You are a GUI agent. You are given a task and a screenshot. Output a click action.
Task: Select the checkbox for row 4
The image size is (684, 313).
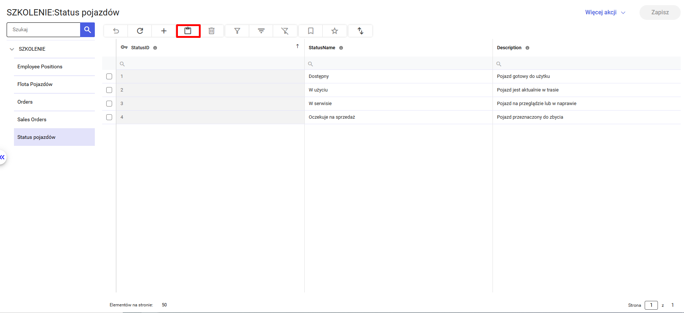109,117
